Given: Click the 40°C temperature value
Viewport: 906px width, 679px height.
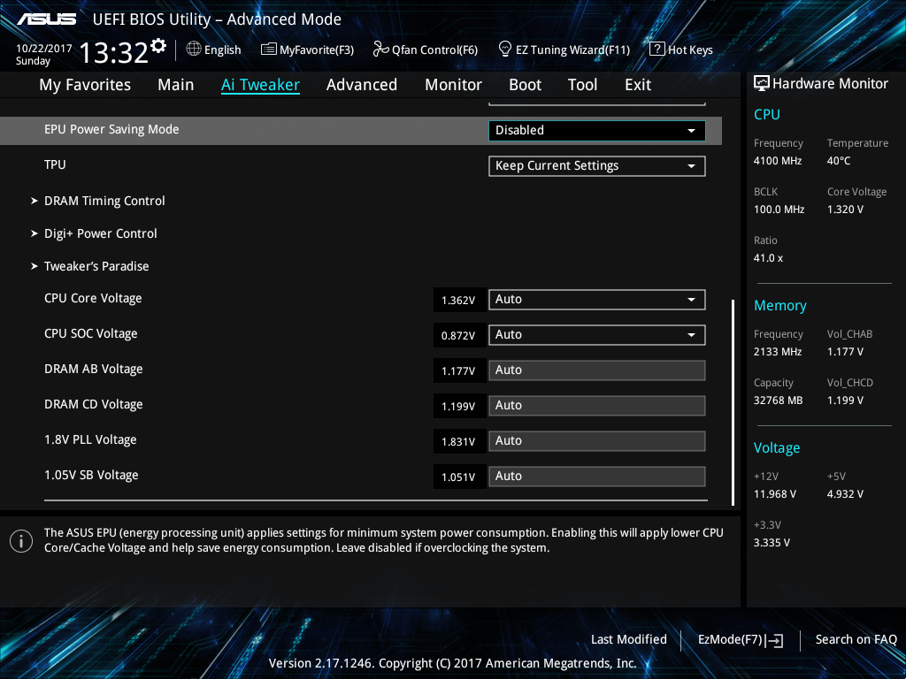Looking at the screenshot, I should [x=839, y=161].
